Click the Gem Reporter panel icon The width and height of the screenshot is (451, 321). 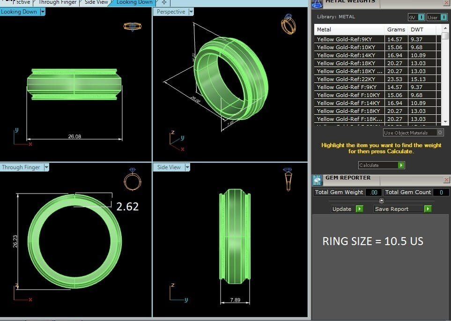(x=317, y=179)
